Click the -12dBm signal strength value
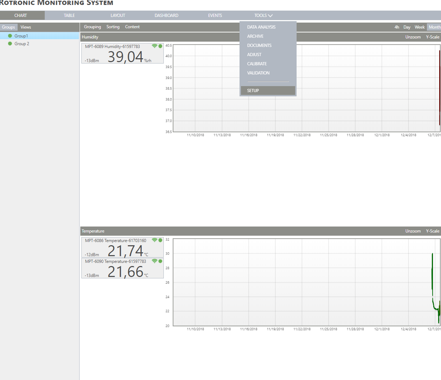 92,255
